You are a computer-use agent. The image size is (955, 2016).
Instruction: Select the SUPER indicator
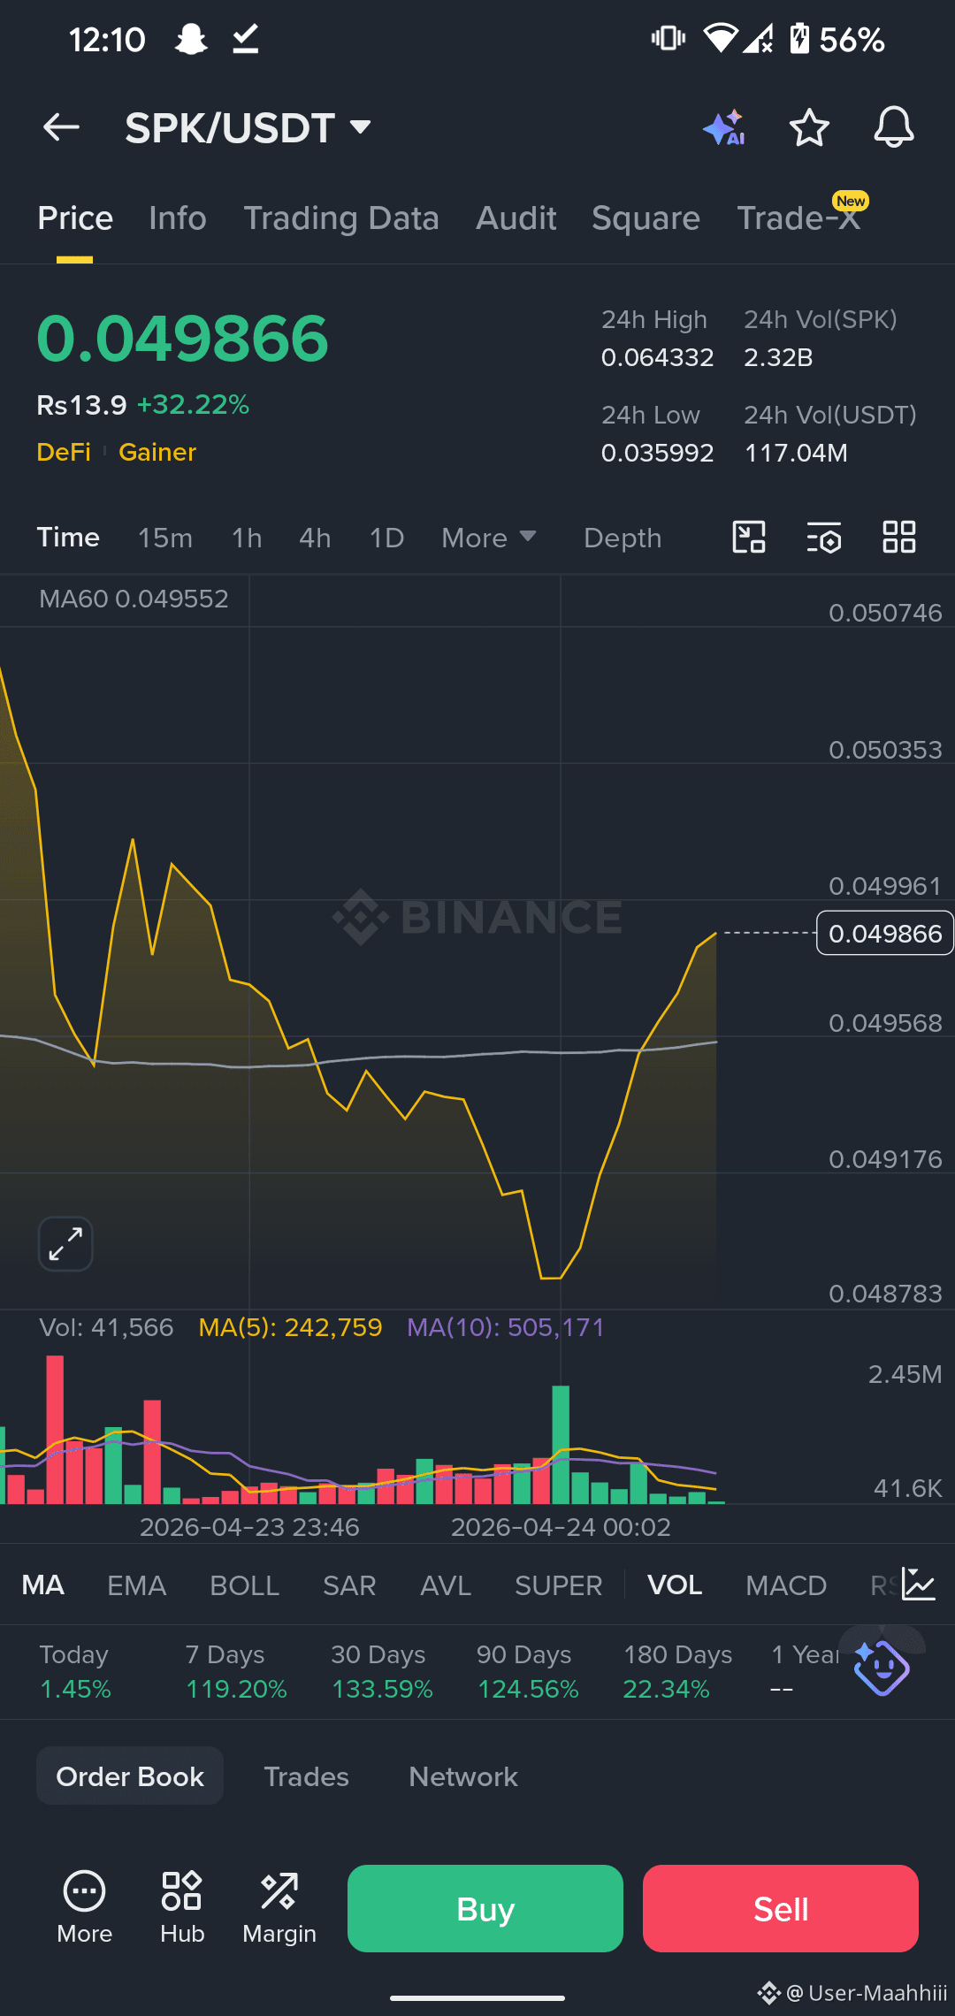tap(558, 1585)
